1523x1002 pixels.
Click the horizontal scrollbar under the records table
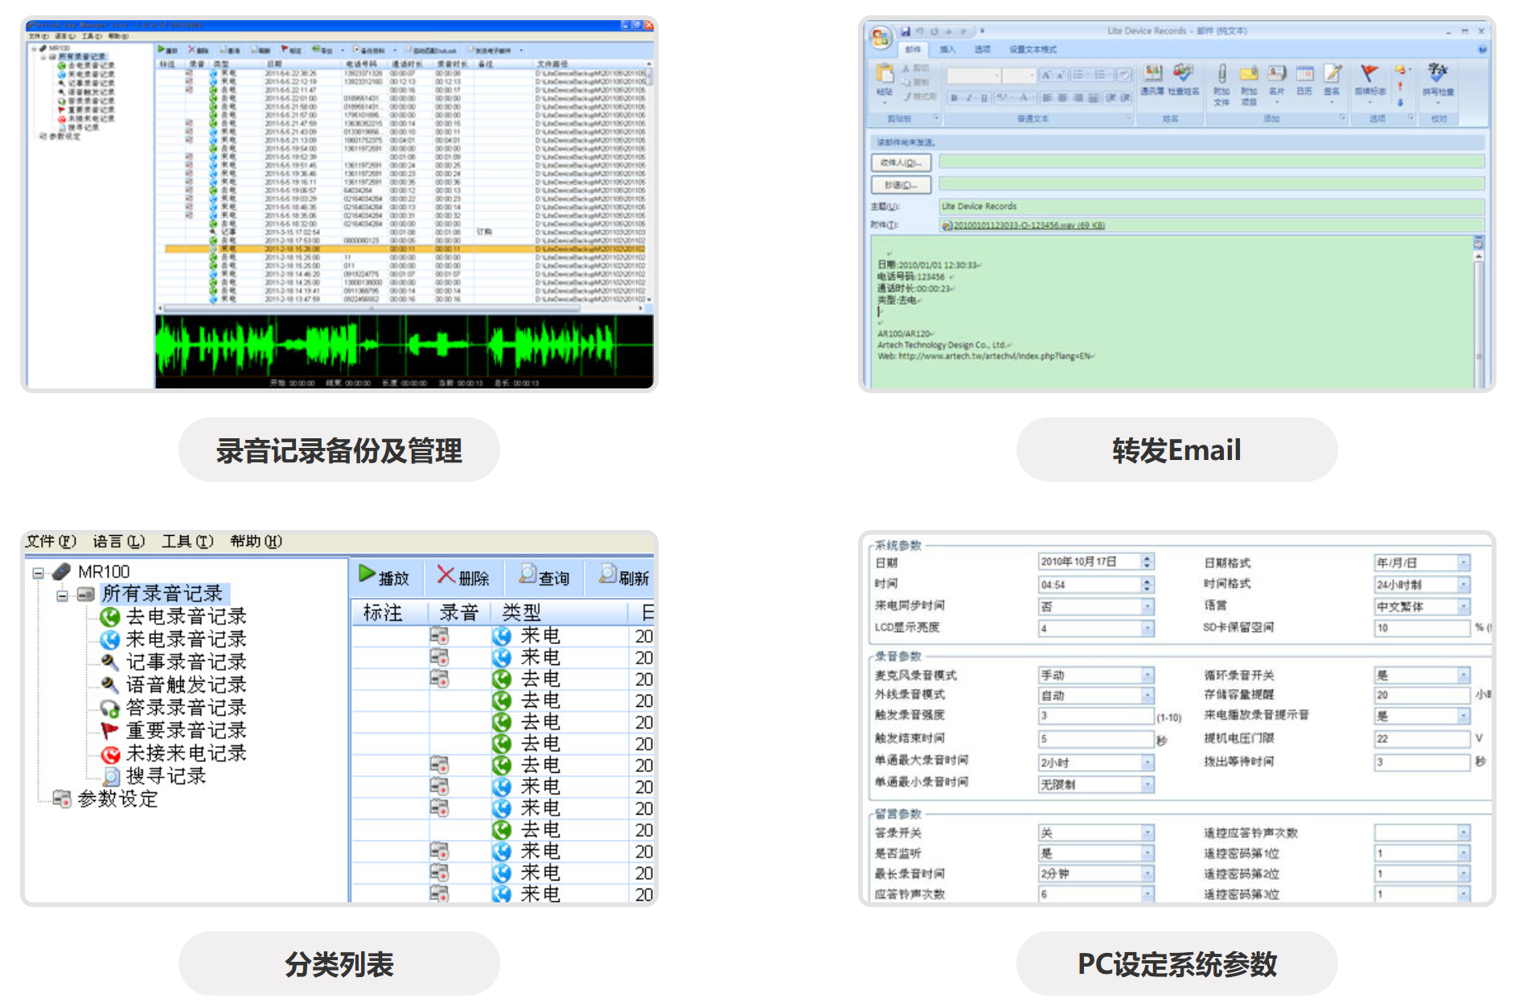402,308
